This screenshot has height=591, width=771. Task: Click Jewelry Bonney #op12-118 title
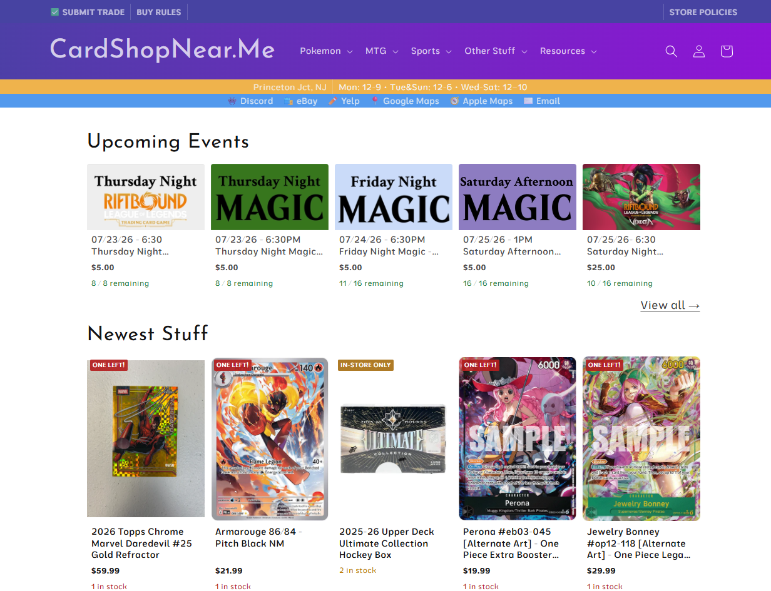click(638, 543)
